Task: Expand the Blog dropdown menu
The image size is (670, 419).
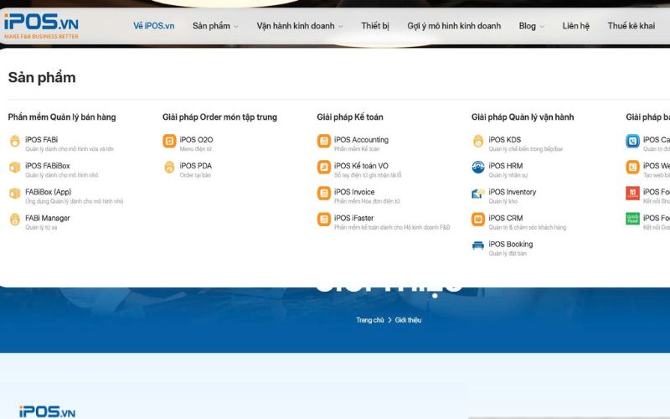Action: [531, 26]
